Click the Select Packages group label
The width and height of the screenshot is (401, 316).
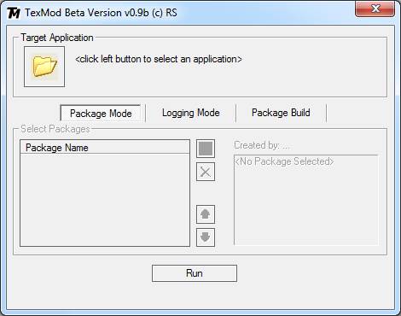[x=55, y=129]
